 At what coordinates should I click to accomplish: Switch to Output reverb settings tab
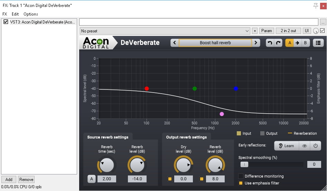[x=186, y=137]
